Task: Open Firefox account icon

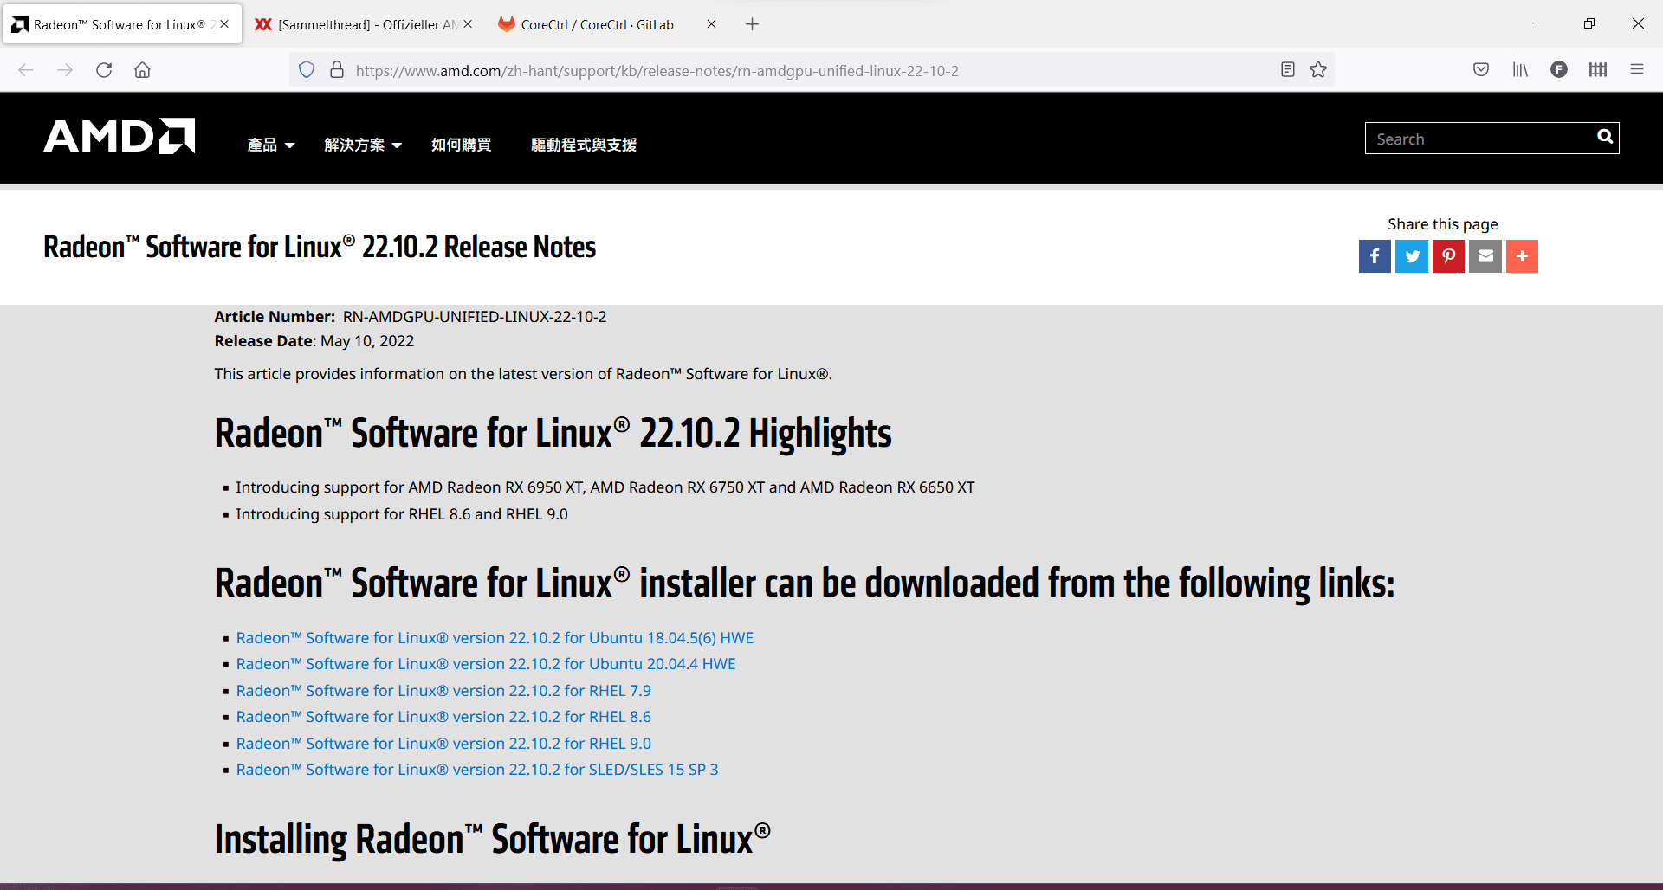Action: pos(1559,70)
